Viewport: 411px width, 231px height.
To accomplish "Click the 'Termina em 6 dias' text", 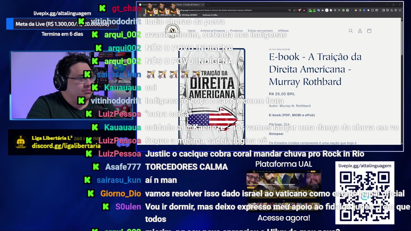I will click(x=62, y=34).
